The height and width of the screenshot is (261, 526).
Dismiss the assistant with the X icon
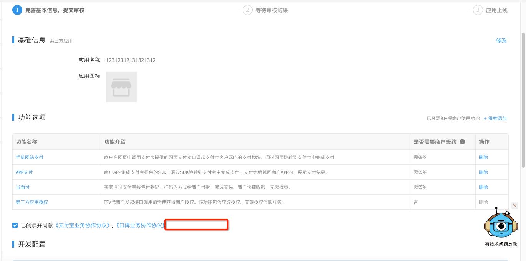point(515,205)
